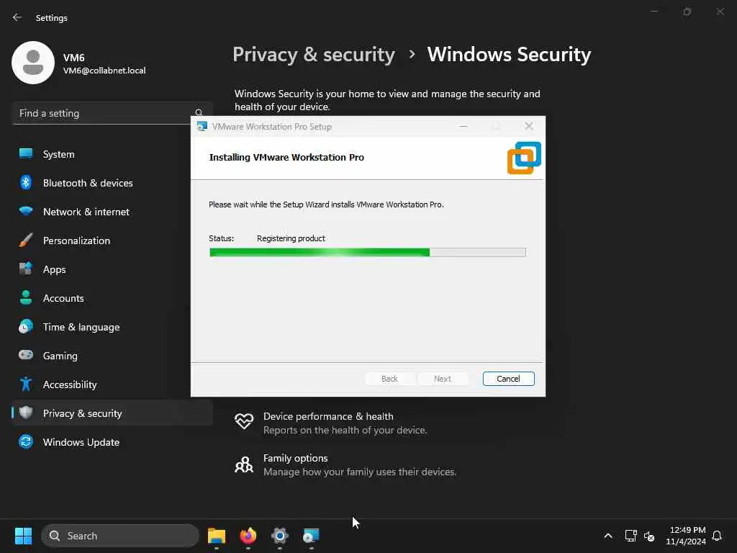Select the Personalization menu label
Image resolution: width=737 pixels, height=553 pixels.
tap(76, 240)
